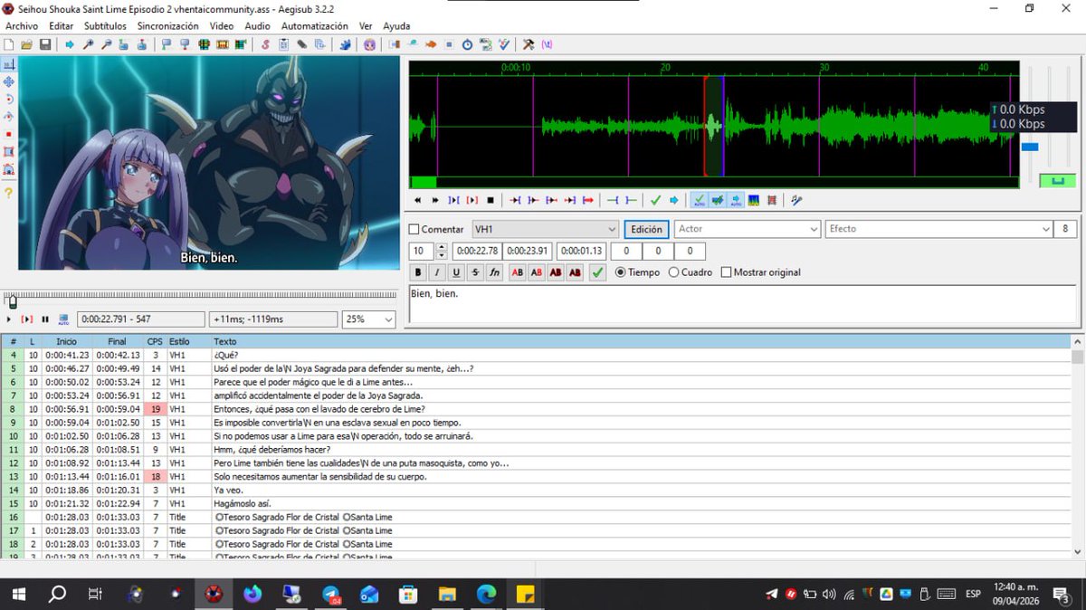This screenshot has height=610, width=1086.
Task: Click the Open subtitles folder icon
Action: [x=27, y=43]
